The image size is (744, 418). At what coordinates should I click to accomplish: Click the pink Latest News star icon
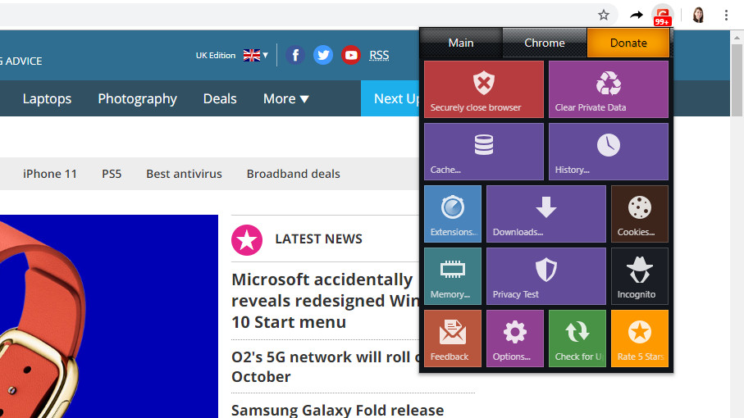click(247, 240)
